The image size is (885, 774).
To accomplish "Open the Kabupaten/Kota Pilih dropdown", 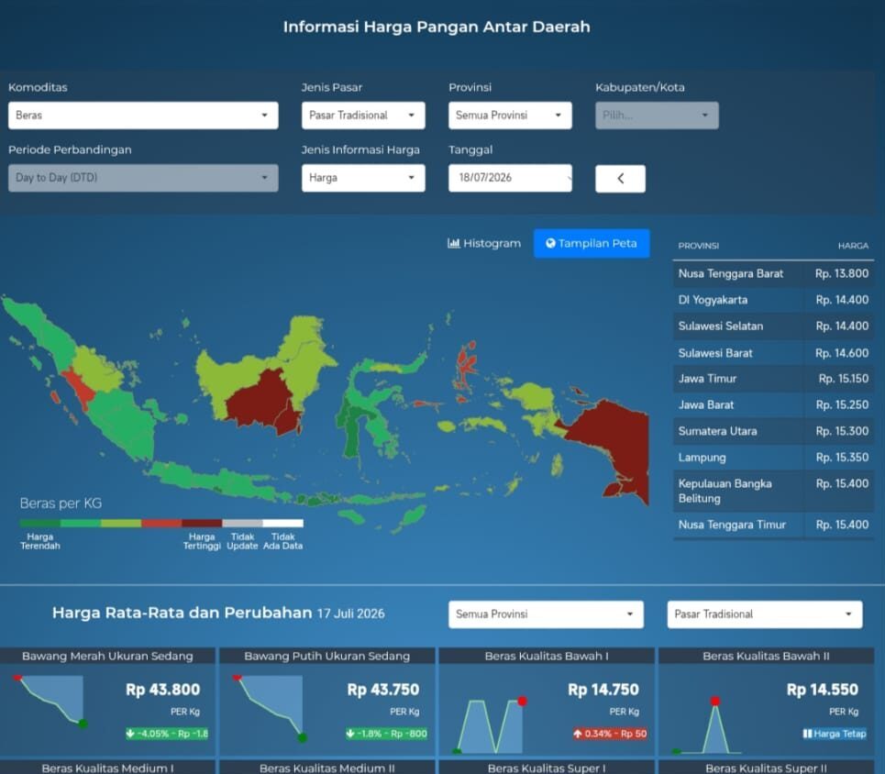I will [657, 116].
